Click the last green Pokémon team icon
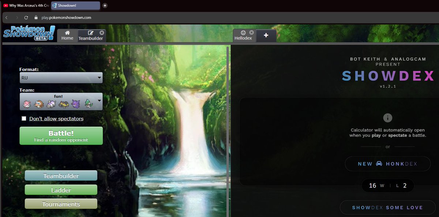439x217 pixels. point(88,104)
